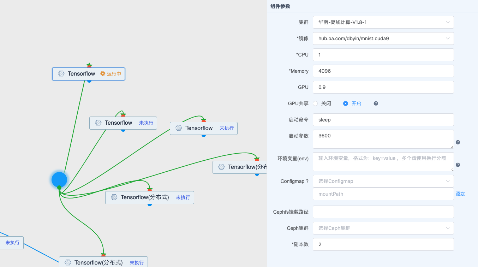This screenshot has width=478, height=267.
Task: Click the mountPath input field
Action: click(383, 194)
